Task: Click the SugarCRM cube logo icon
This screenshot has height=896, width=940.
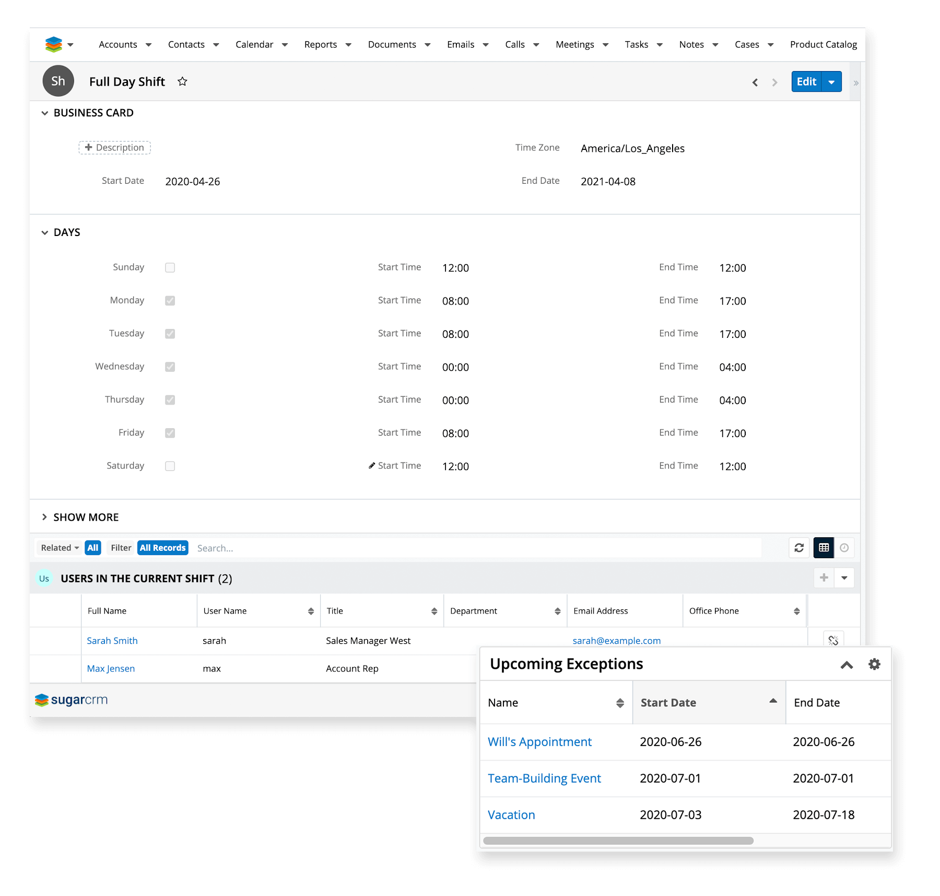Action: 54,44
